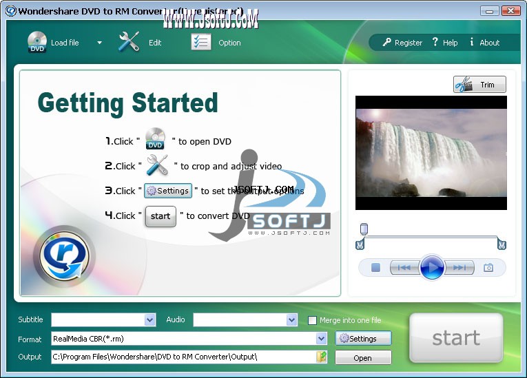Select the Load file label
The height and width of the screenshot is (378, 527).
tap(65, 43)
